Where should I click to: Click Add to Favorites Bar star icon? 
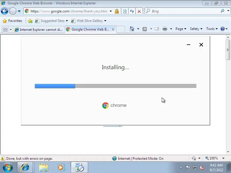coord(30,21)
